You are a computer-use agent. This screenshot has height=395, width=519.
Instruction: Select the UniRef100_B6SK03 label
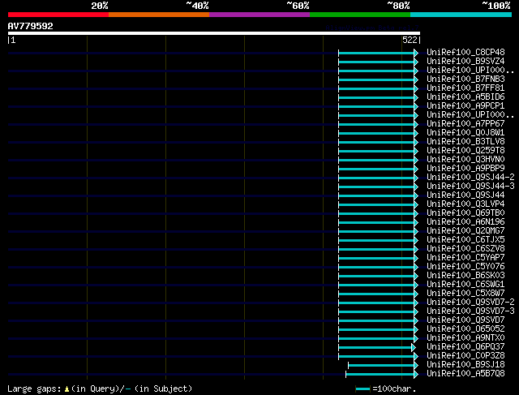(465, 276)
